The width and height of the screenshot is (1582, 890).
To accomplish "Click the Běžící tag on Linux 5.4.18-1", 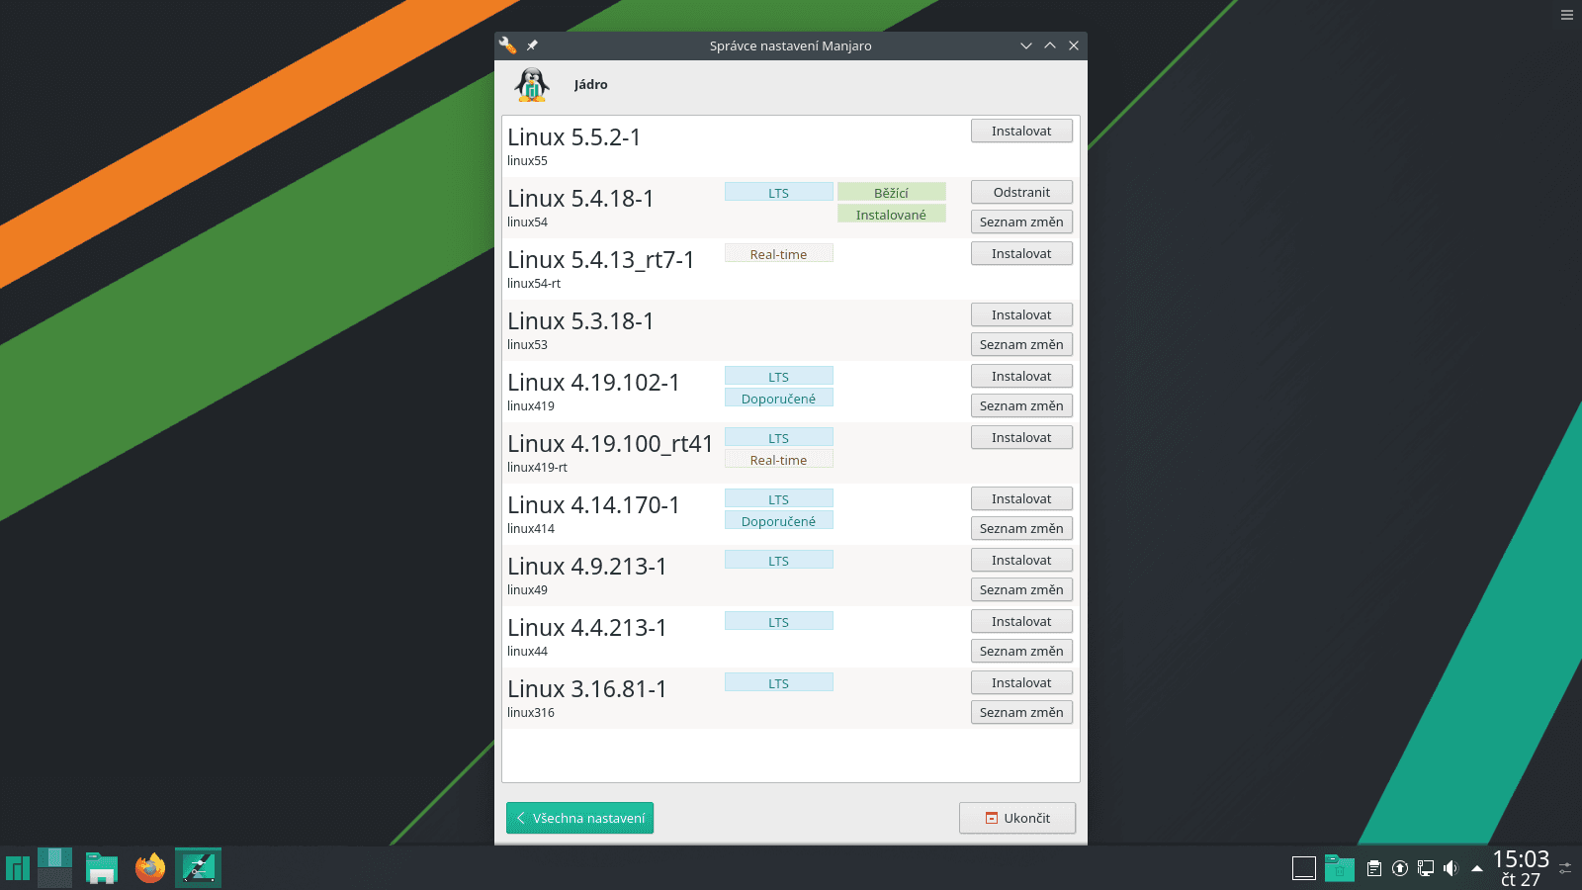I will (891, 193).
